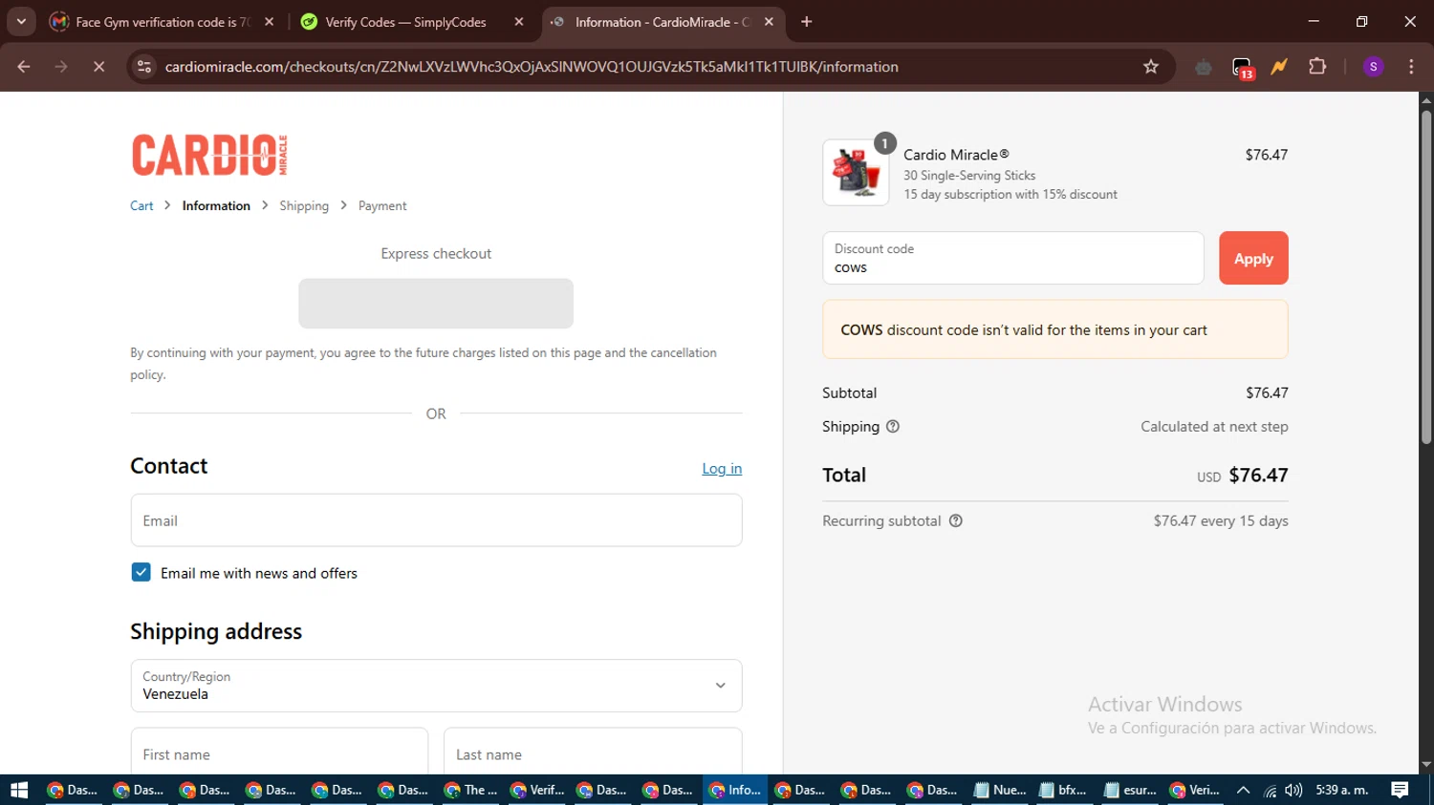Viewport: 1434px width, 805px height.
Task: Open the 'esur...' Notepad taskbar item
Action: 1130,790
